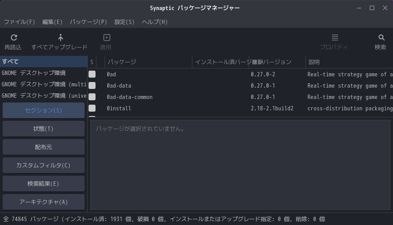
Task: Open the ヘルプ(H) menu
Action: (154, 22)
